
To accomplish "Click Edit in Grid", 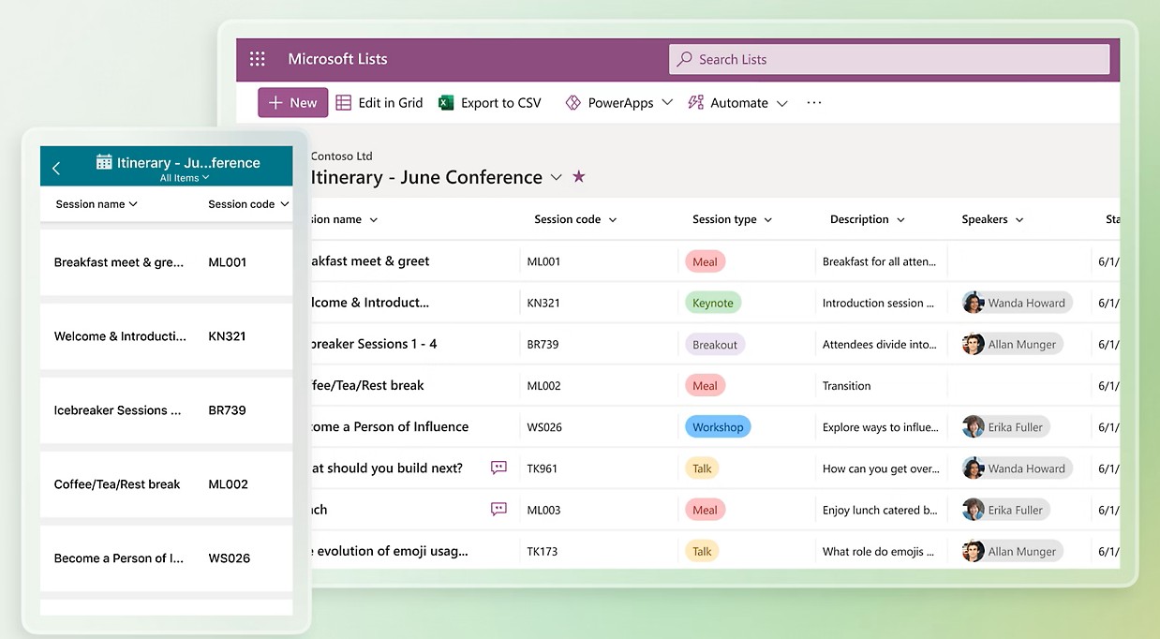I will (x=379, y=103).
